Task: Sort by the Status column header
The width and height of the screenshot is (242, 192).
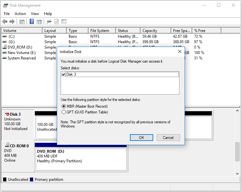Action: [x=128, y=31]
